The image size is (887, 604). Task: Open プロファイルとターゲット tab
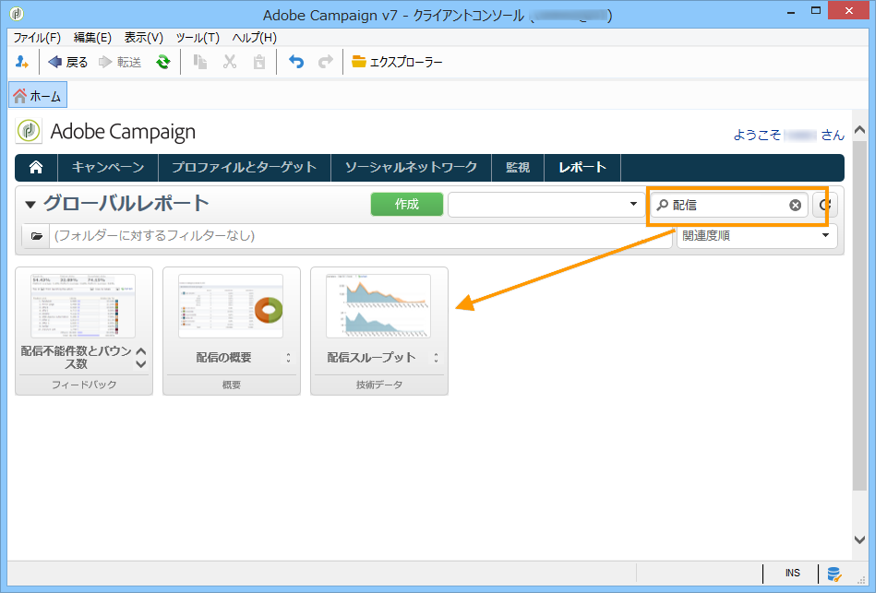(244, 167)
